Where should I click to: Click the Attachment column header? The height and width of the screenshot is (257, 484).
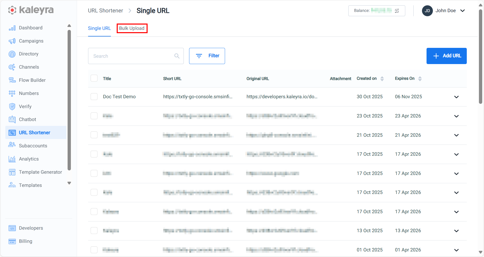pyautogui.click(x=340, y=79)
